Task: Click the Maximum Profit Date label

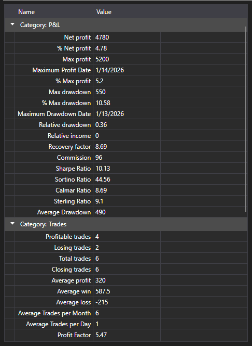Action: (62, 70)
